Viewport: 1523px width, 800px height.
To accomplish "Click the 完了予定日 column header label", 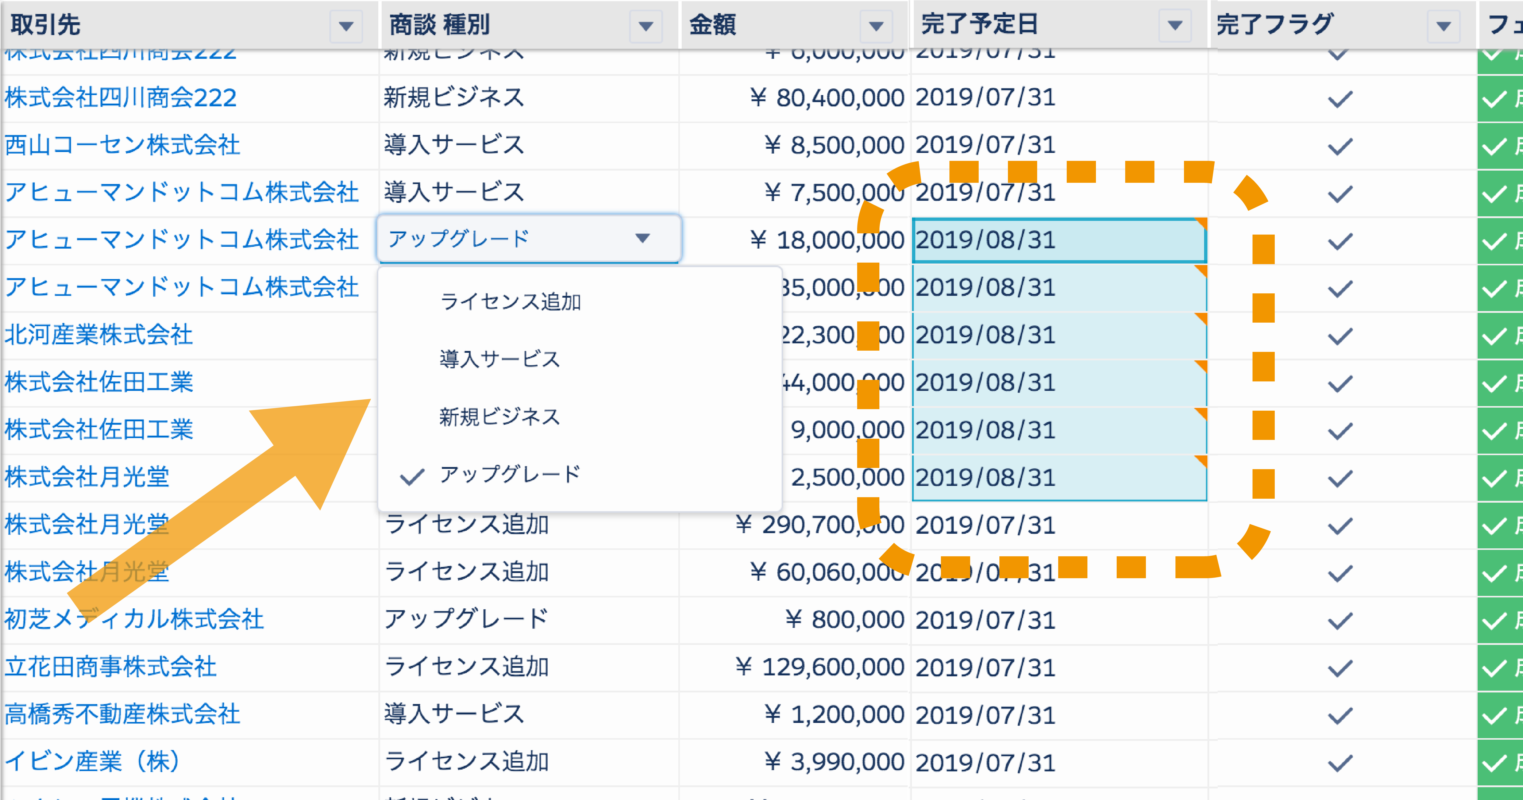I will pyautogui.click(x=980, y=24).
